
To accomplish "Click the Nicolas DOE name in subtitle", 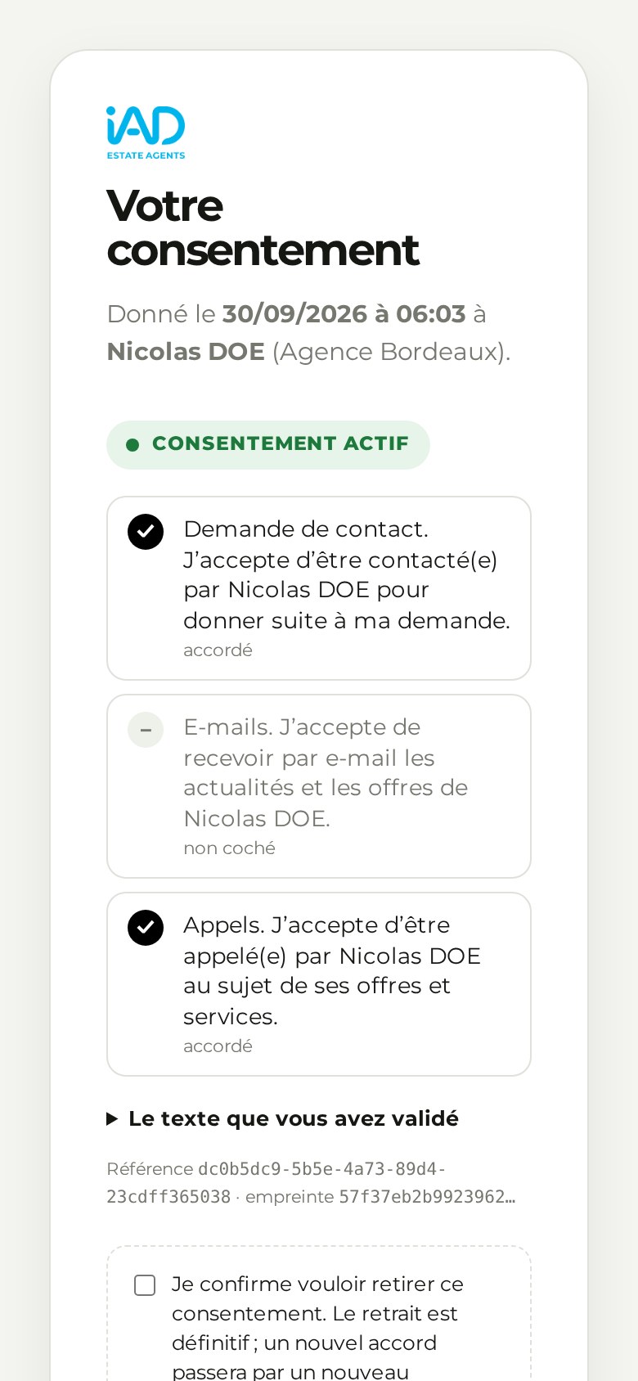I will 186,351.
